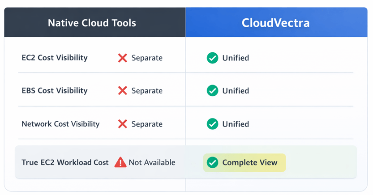Screen dimensions: 373x195
Task: Click the Network Cost Visibility label
Action: coord(60,124)
